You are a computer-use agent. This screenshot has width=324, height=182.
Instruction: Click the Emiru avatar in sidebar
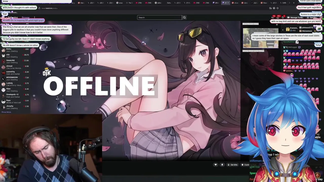tap(3, 50)
